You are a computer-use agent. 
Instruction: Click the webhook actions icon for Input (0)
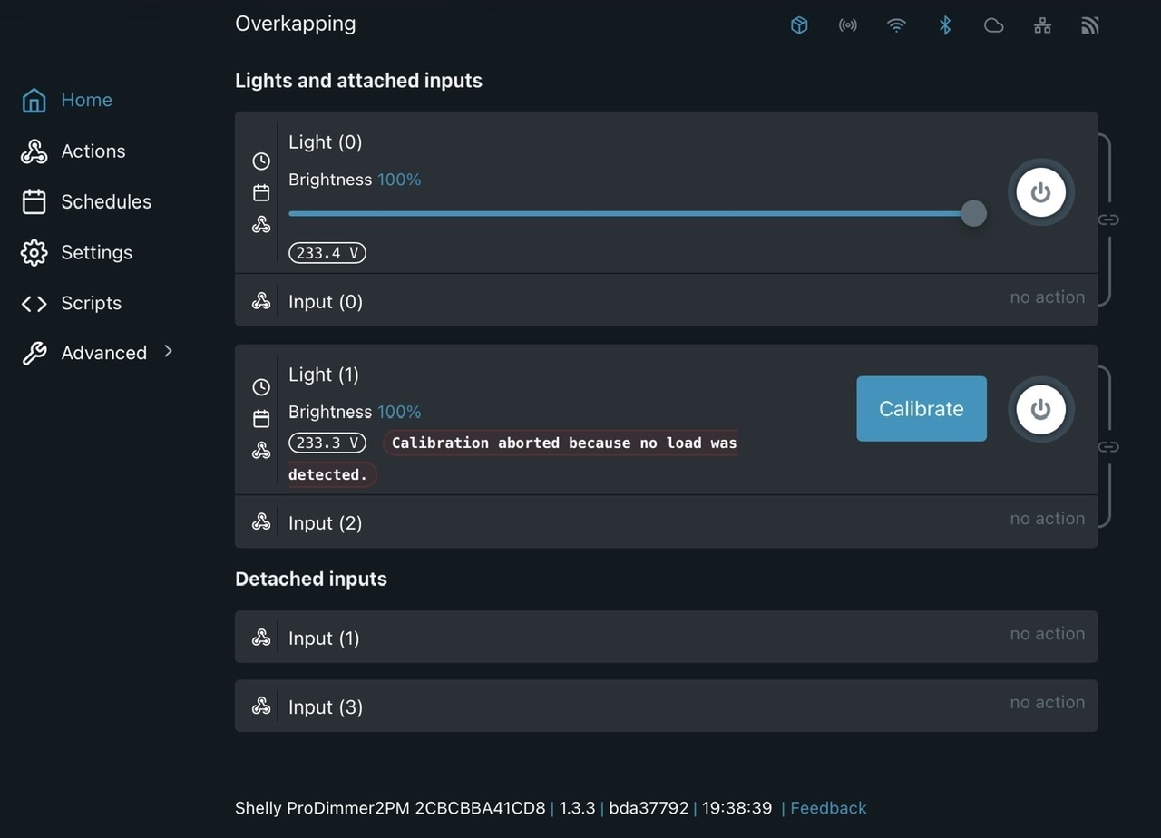click(261, 301)
